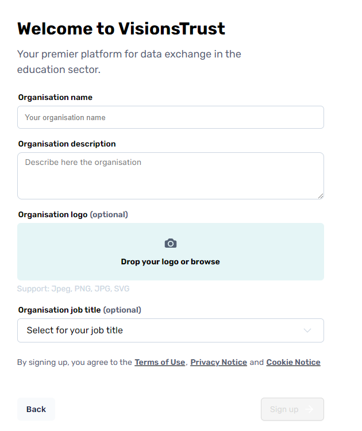This screenshot has height=431, width=362.
Task: Click the 'Organisation job title (optional)' label
Action: coord(79,310)
